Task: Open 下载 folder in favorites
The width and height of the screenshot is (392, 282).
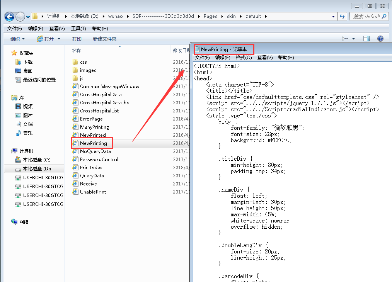Action: point(27,62)
